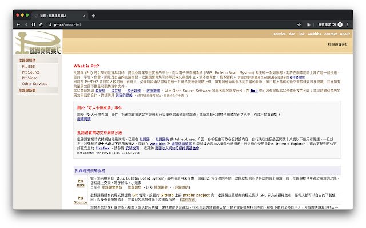Open the service link in the top navigation
This screenshot has width=366, height=228.
click(x=280, y=34)
